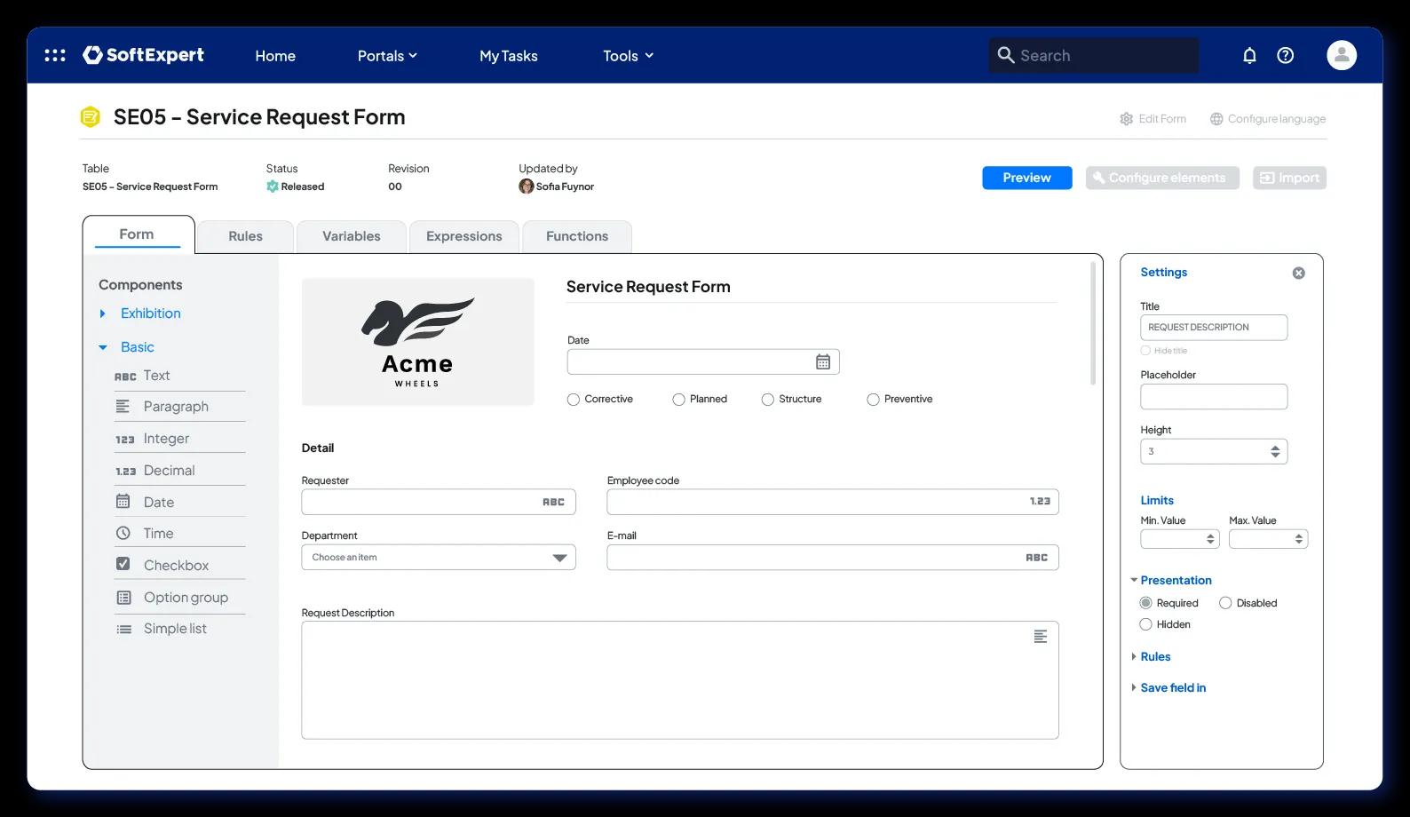The height and width of the screenshot is (817, 1410).
Task: Click the form canvas vertical scrollbar
Action: 1093,323
